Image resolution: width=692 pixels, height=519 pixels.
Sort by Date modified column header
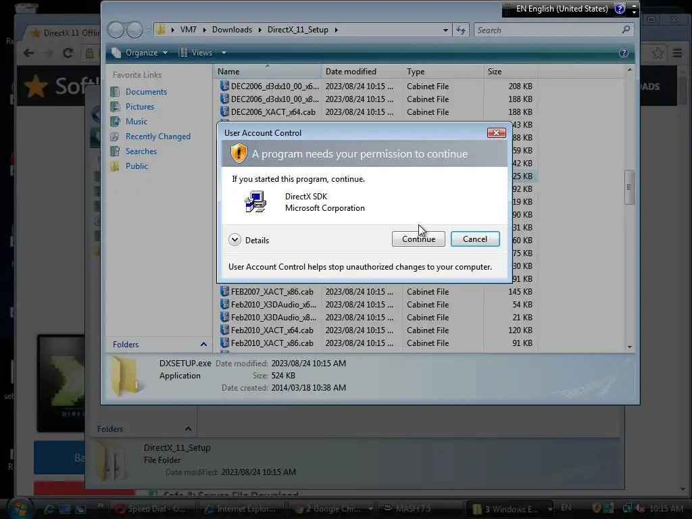click(362, 72)
